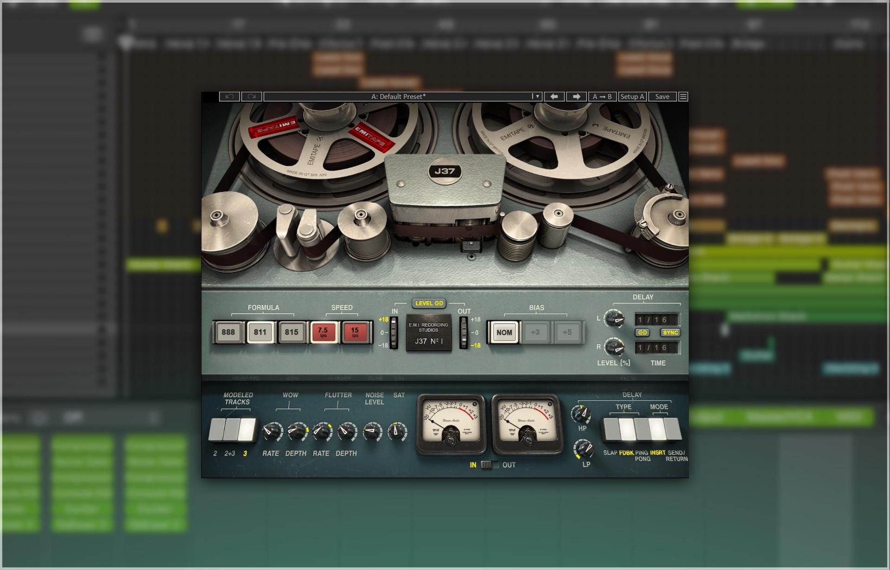The height and width of the screenshot is (570, 890).
Task: Click the R delay time display
Action: coord(656,347)
